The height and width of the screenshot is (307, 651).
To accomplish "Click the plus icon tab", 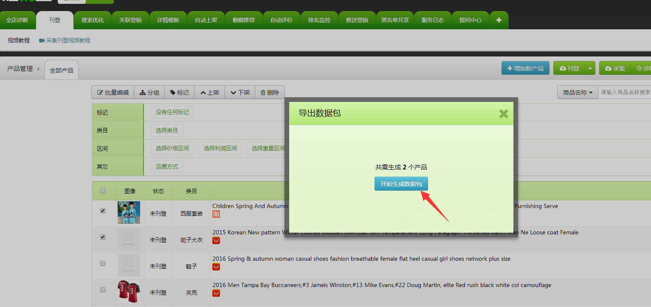I will click(x=499, y=20).
